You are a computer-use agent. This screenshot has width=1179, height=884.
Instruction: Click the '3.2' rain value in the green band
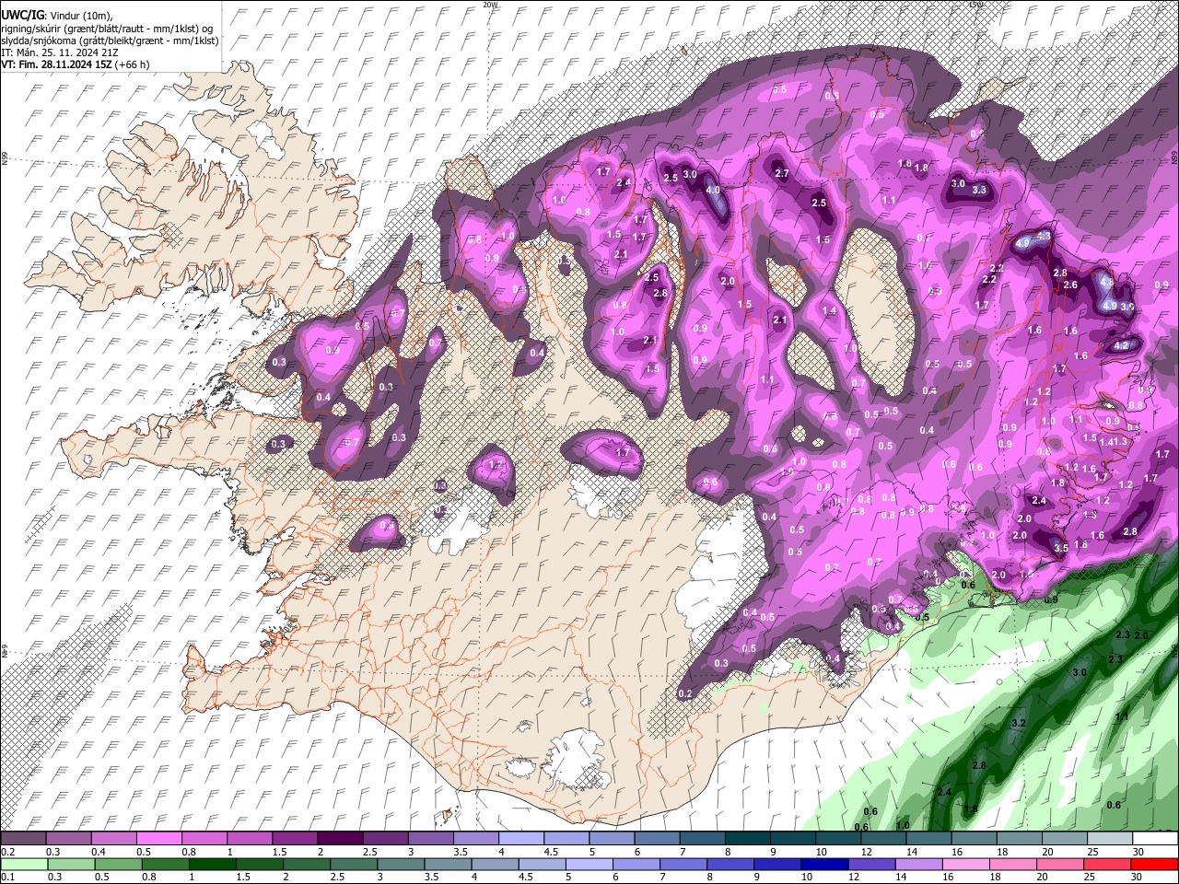(1018, 724)
